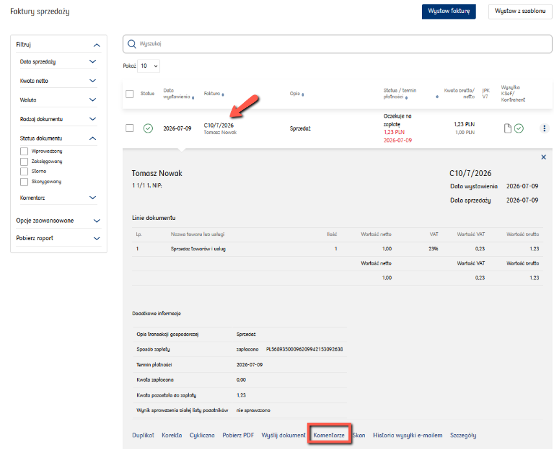Click invoice number C10/7/2026 in the table row

[219, 126]
